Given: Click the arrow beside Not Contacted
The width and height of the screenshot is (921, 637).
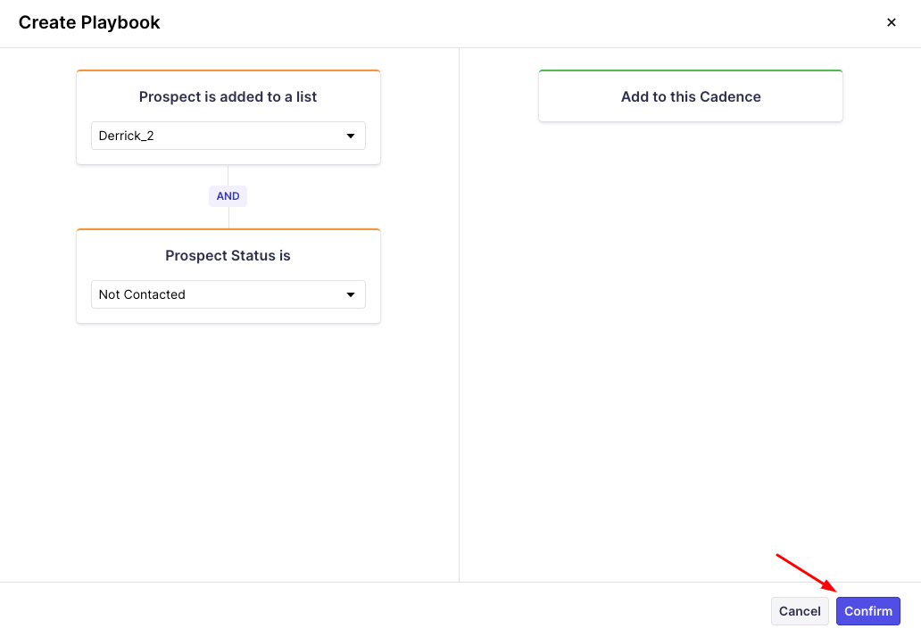Looking at the screenshot, I should [350, 294].
